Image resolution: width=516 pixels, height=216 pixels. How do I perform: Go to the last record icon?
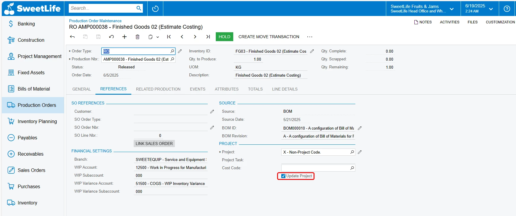[x=208, y=37]
